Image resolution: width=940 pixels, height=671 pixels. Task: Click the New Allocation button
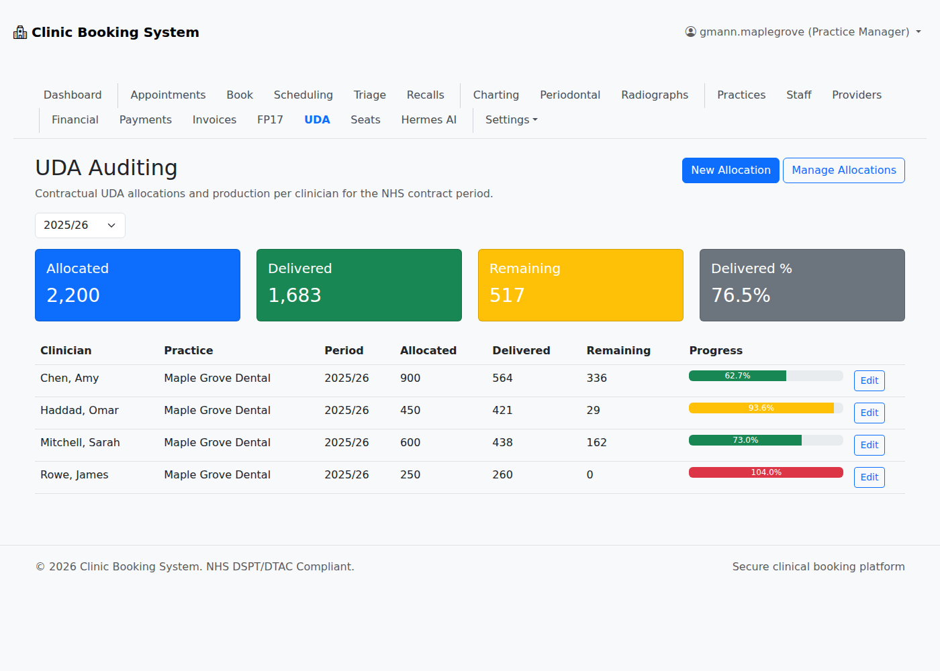click(731, 170)
